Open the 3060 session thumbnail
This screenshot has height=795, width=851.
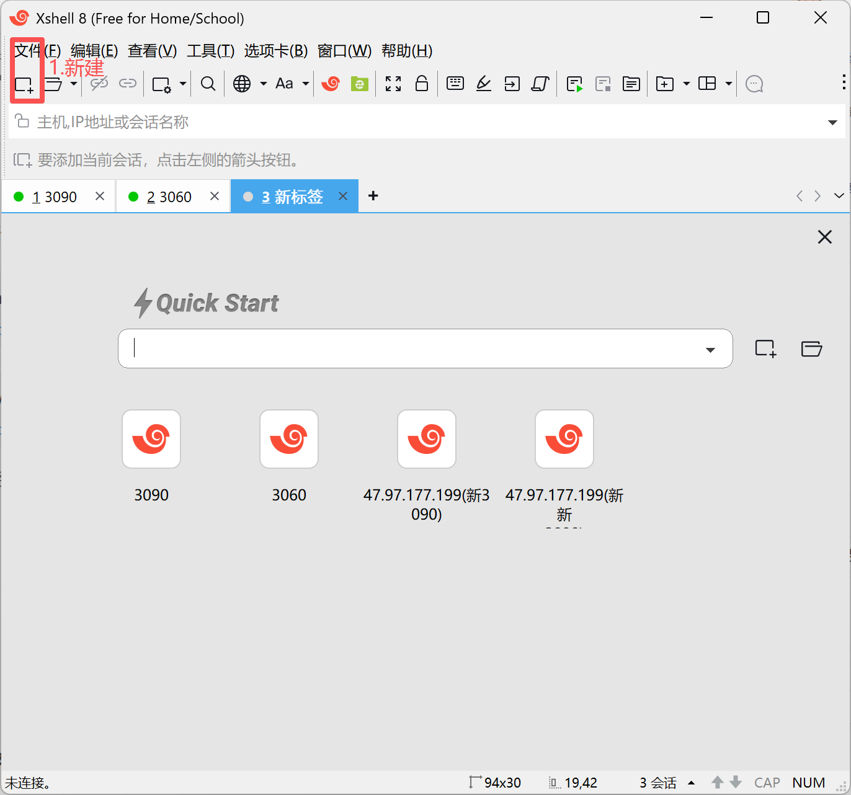289,439
